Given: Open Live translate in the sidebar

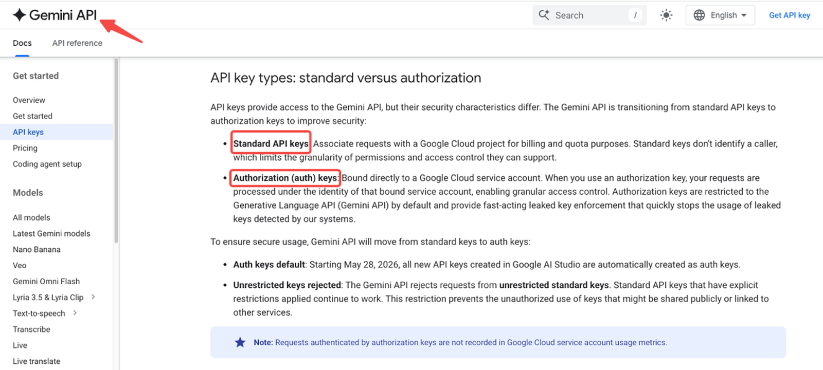Looking at the screenshot, I should pos(37,361).
